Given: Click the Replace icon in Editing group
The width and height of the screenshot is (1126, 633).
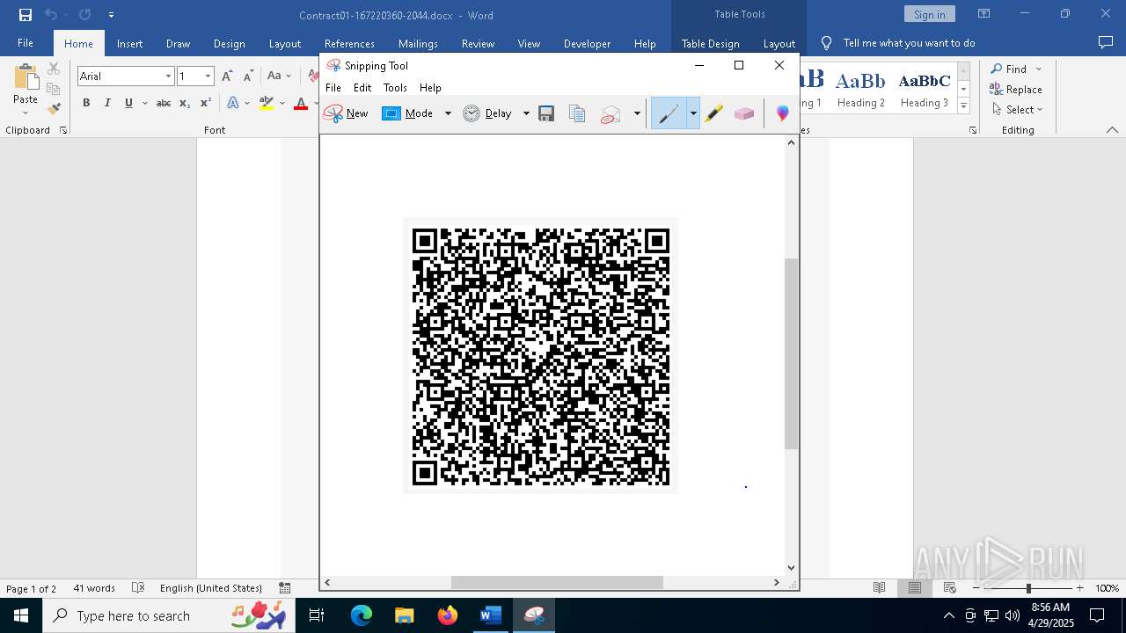Looking at the screenshot, I should [1016, 89].
